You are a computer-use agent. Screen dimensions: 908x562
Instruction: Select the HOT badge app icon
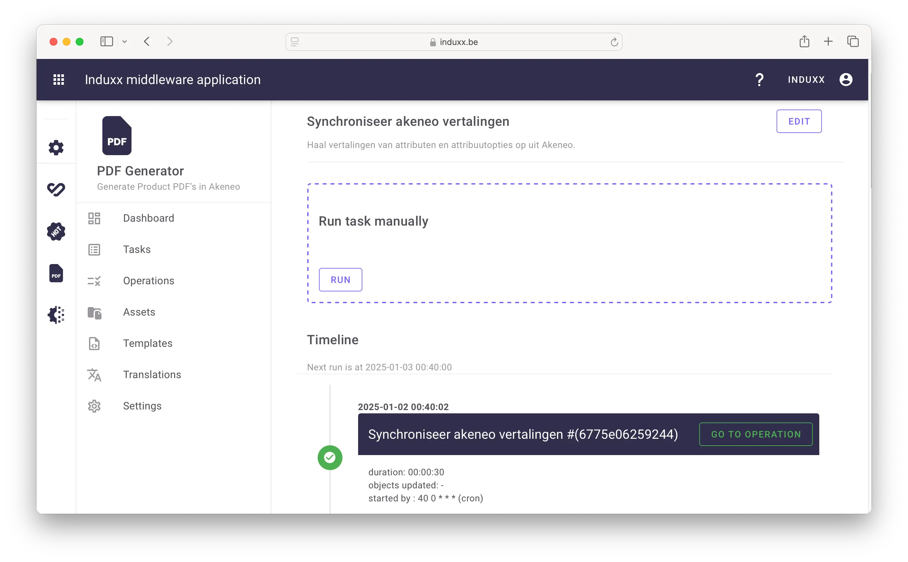pos(56,231)
